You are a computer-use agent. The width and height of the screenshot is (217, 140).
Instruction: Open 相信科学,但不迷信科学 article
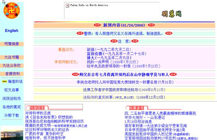[x=45, y=138]
